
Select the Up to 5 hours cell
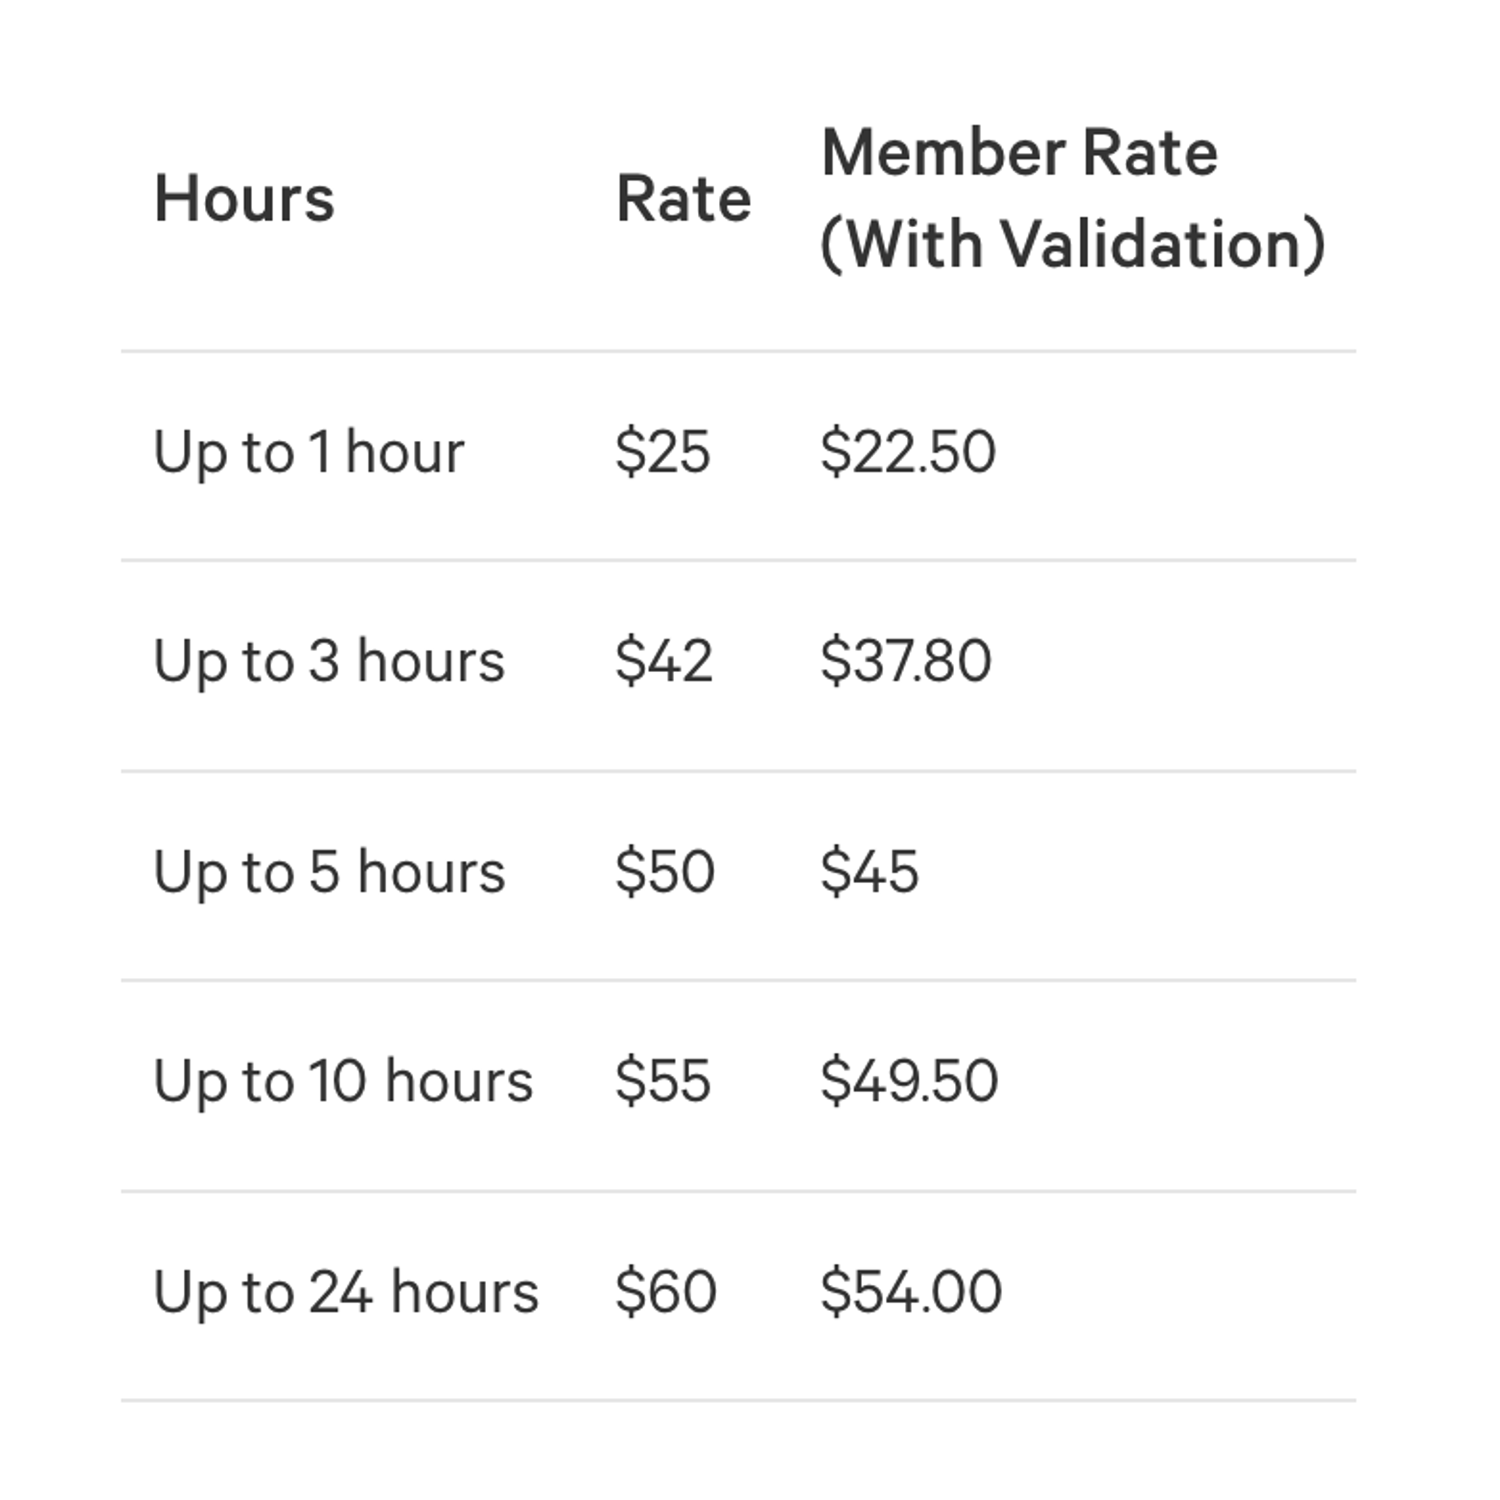[329, 873]
